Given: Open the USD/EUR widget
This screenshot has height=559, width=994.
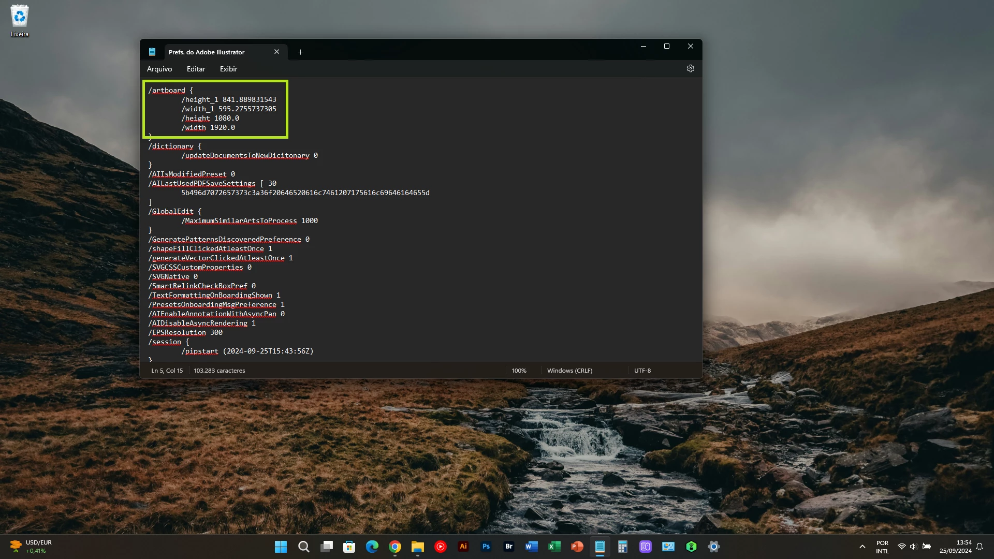Looking at the screenshot, I should [x=31, y=547].
